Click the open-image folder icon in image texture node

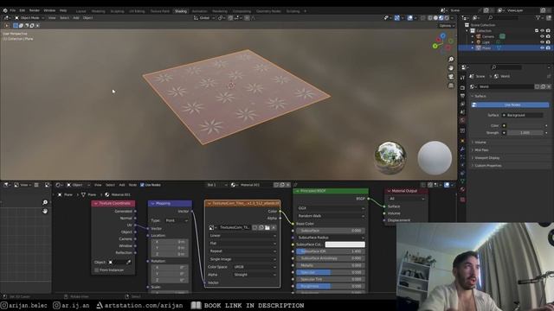coord(267,228)
